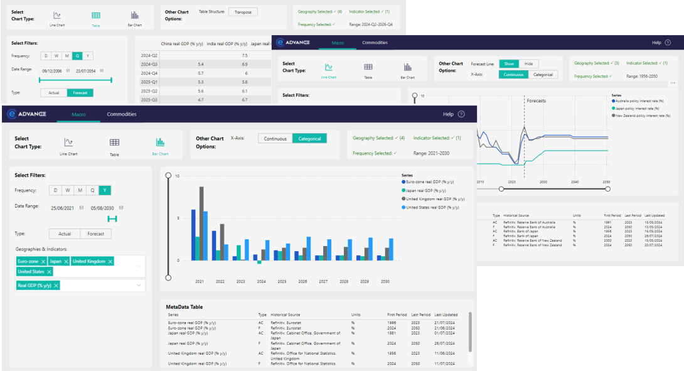Open more options ellipsis above line chart
This screenshot has height=371, width=684.
[673, 83]
